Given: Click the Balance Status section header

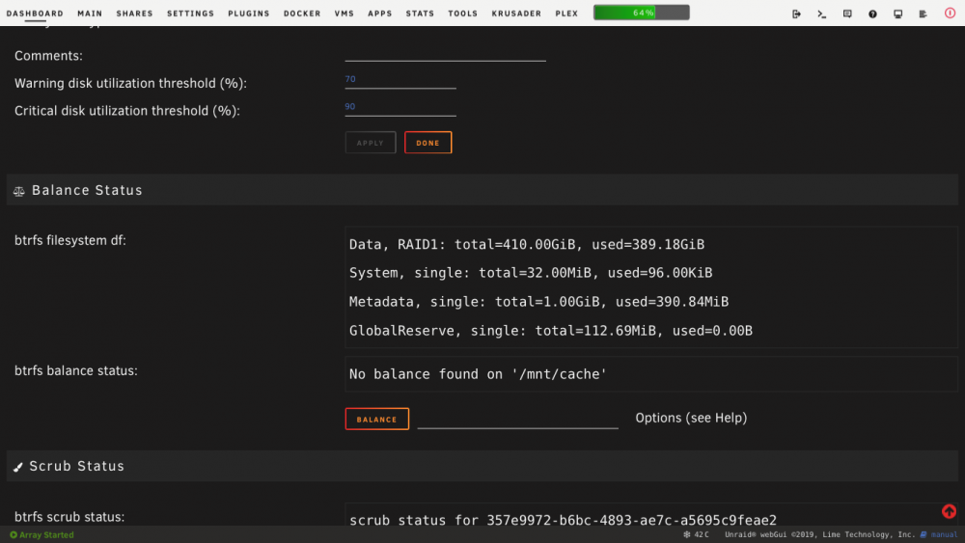Looking at the screenshot, I should pyautogui.click(x=482, y=190).
